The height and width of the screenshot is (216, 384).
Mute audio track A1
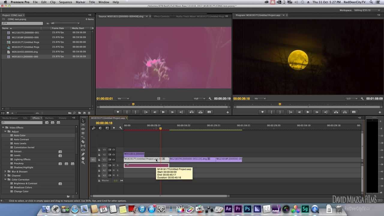click(x=113, y=165)
